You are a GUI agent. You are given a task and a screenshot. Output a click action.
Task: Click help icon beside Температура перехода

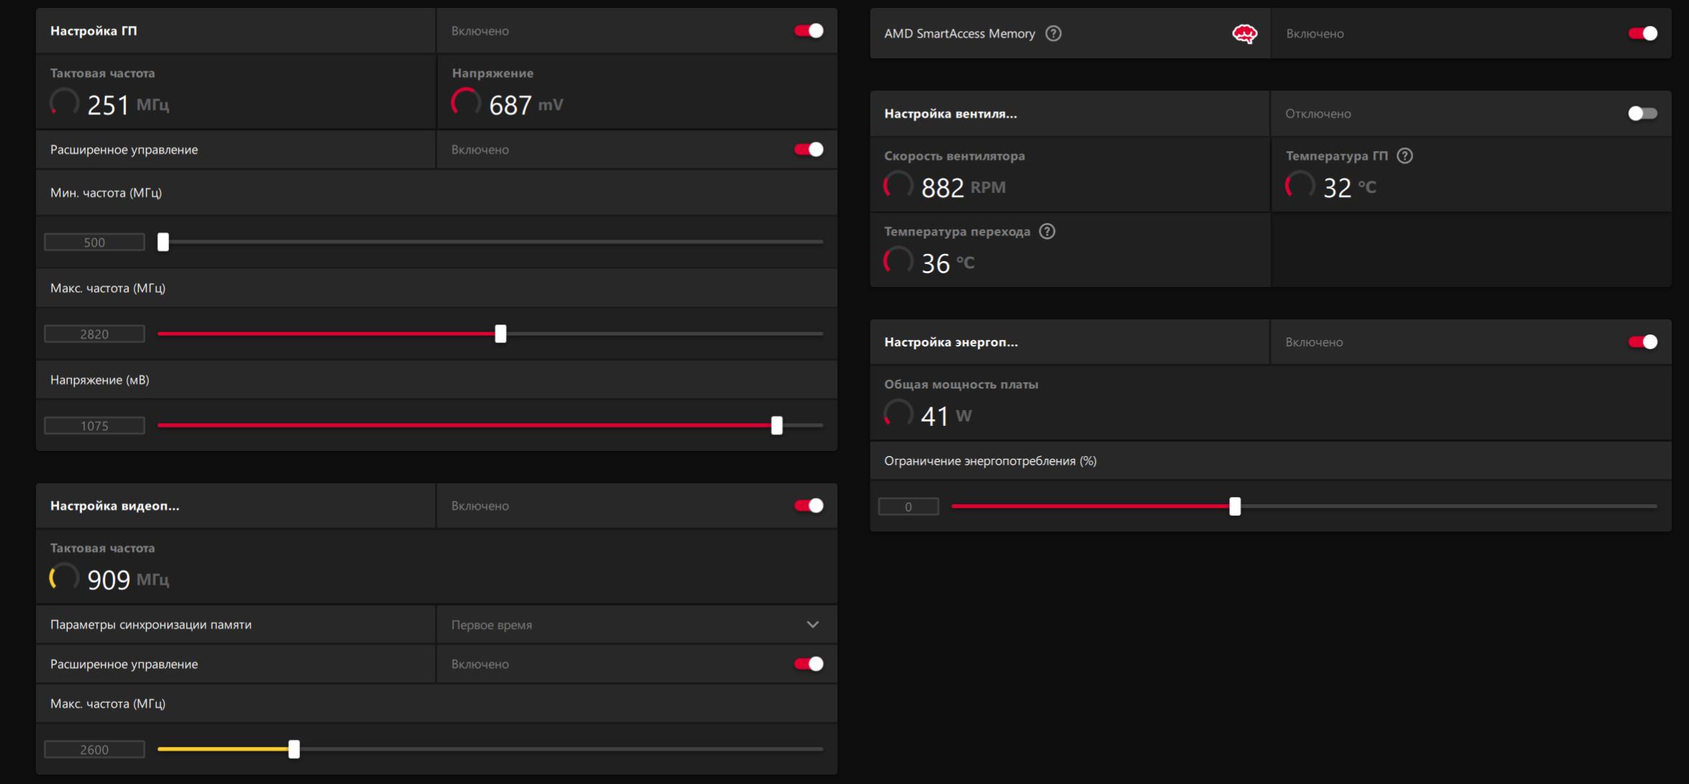1047,232
